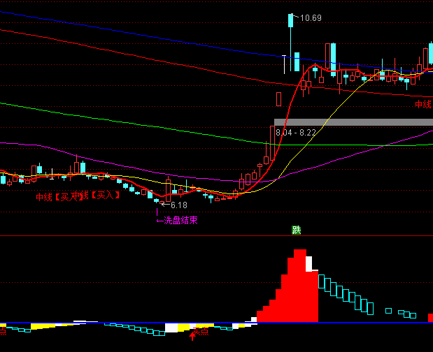
Task: Click the isolated hollow cyan square in histogram
Action: [x=389, y=309]
